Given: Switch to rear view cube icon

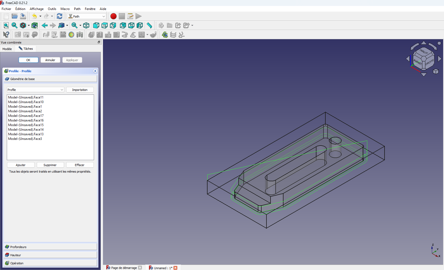Looking at the screenshot, I should [123, 25].
